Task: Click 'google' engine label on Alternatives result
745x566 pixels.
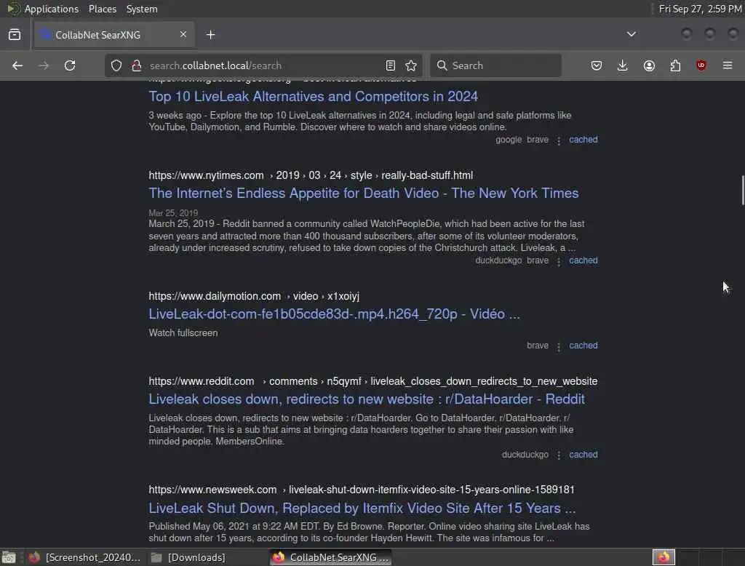Action: (509, 140)
